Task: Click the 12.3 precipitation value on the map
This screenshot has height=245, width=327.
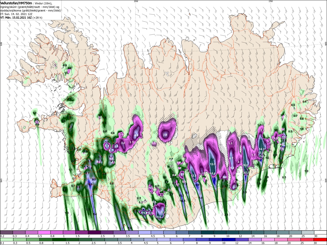Action: pos(194,176)
